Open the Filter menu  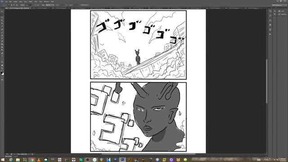coord(36,2)
